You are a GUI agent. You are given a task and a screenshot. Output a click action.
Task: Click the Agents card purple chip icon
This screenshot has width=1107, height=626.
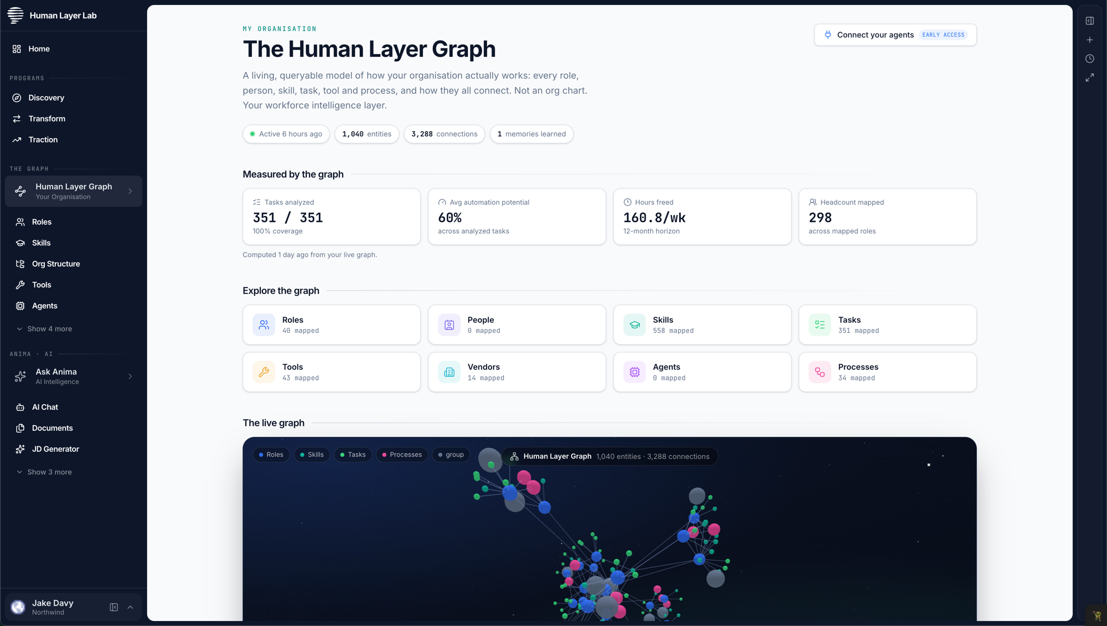[x=635, y=372]
